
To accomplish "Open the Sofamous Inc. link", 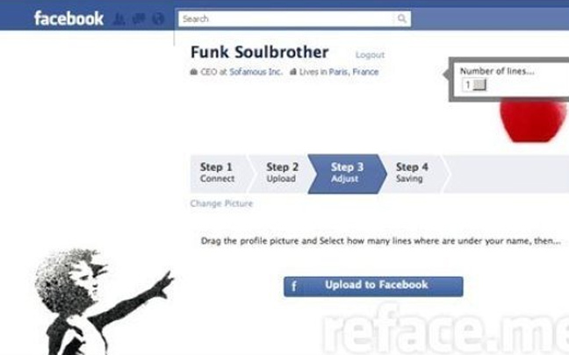I will tap(256, 72).
